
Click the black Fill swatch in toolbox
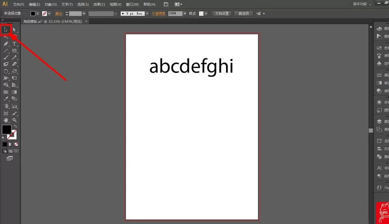(x=7, y=129)
